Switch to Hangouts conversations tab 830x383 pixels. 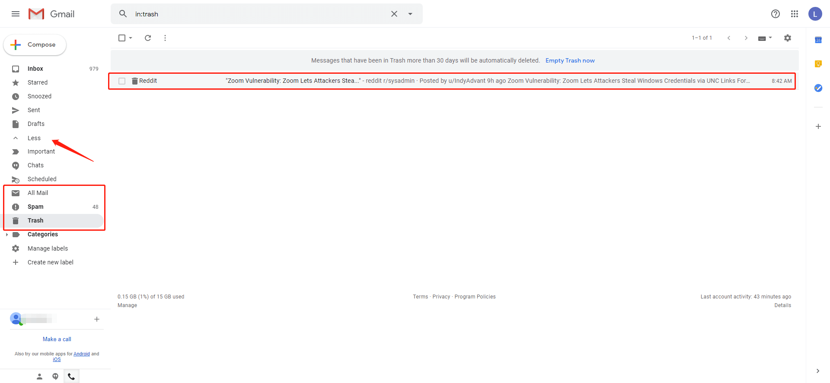pyautogui.click(x=55, y=377)
